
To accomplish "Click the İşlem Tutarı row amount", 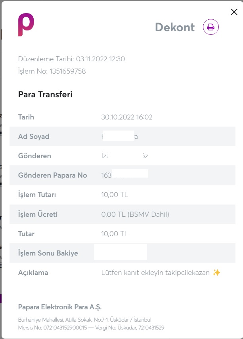I will tap(115, 195).
